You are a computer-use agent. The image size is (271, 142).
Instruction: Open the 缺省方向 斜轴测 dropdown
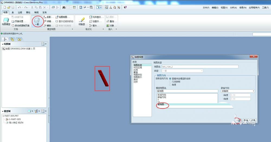(x=238, y=91)
